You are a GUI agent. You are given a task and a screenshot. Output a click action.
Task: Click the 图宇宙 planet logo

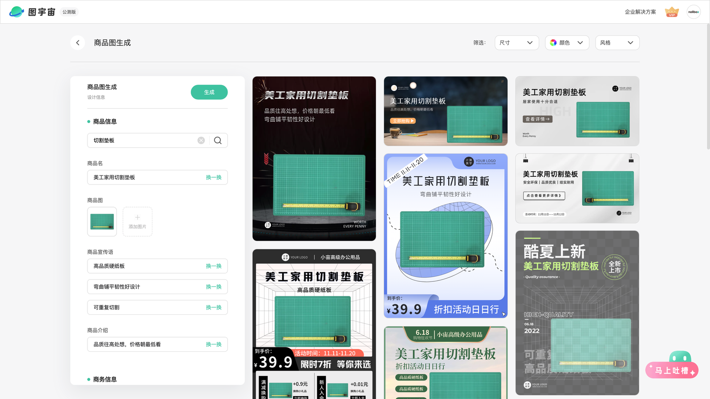(x=17, y=12)
